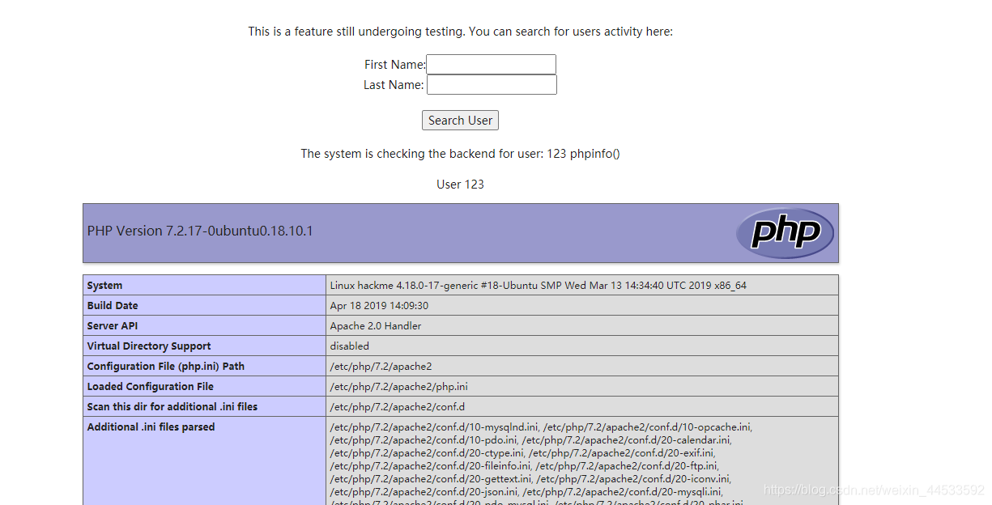Click the /etc/php/7.2/apache2/conf.d value
The image size is (992, 505).
[397, 406]
